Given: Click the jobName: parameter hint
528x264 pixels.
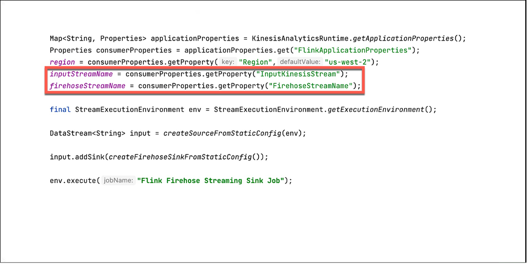Looking at the screenshot, I should coord(118,181).
